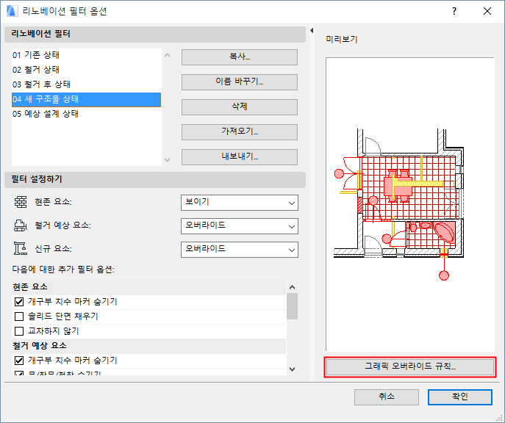Click the 미리보기 label
Screen dimensions: 505x423
tap(342, 40)
